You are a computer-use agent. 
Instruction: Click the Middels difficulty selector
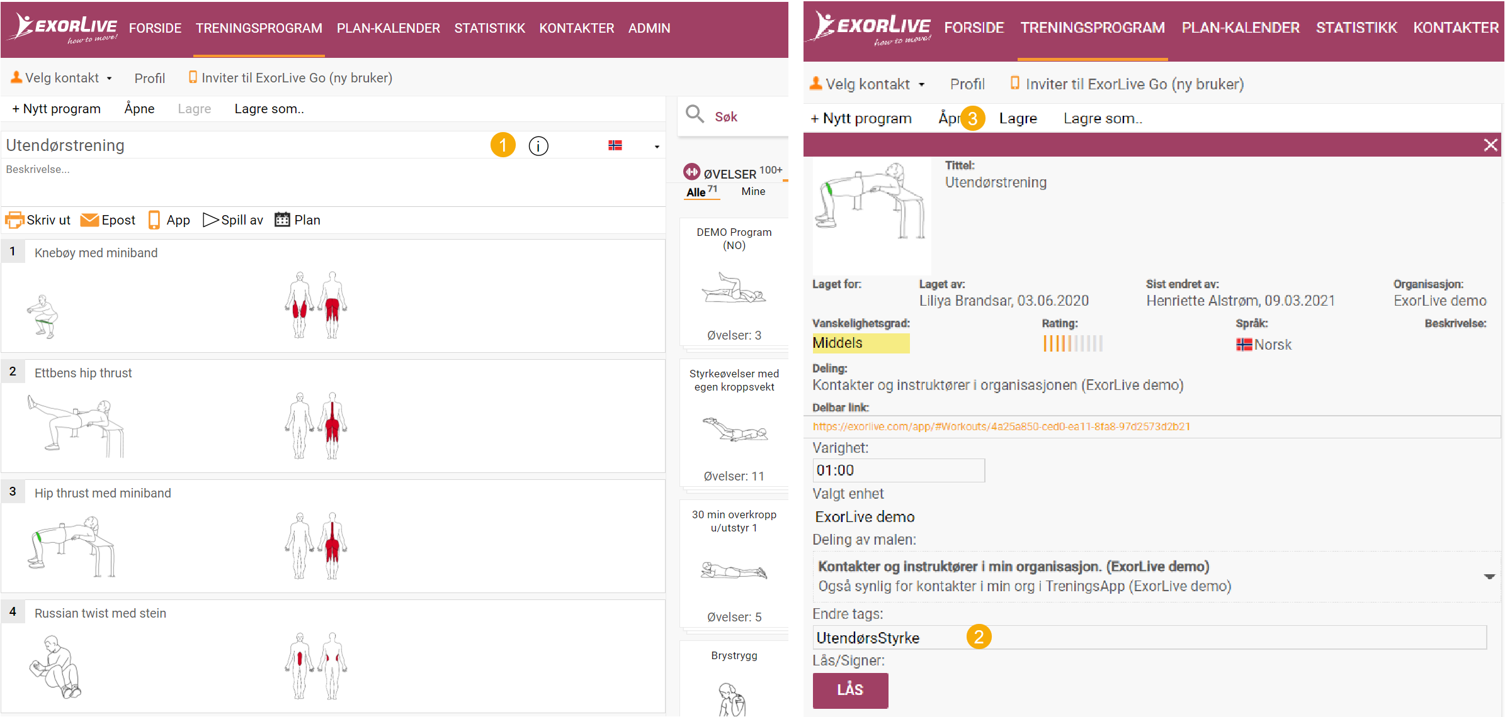861,343
